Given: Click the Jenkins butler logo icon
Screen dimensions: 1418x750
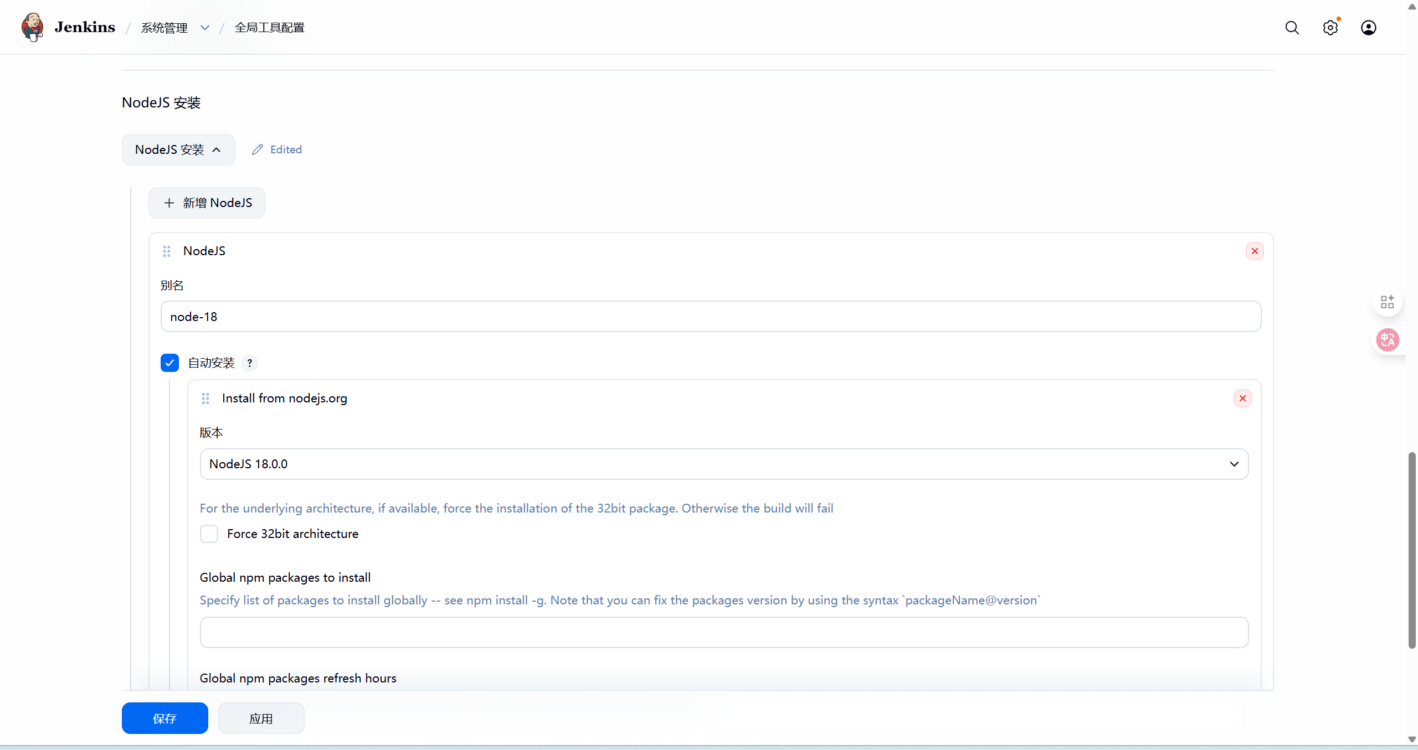Looking at the screenshot, I should click(x=32, y=27).
